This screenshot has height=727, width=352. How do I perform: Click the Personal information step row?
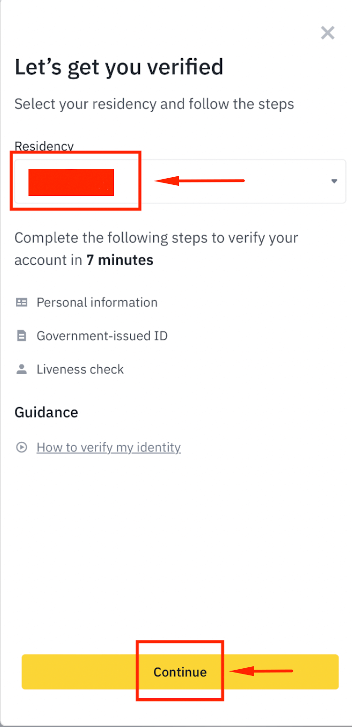(96, 302)
